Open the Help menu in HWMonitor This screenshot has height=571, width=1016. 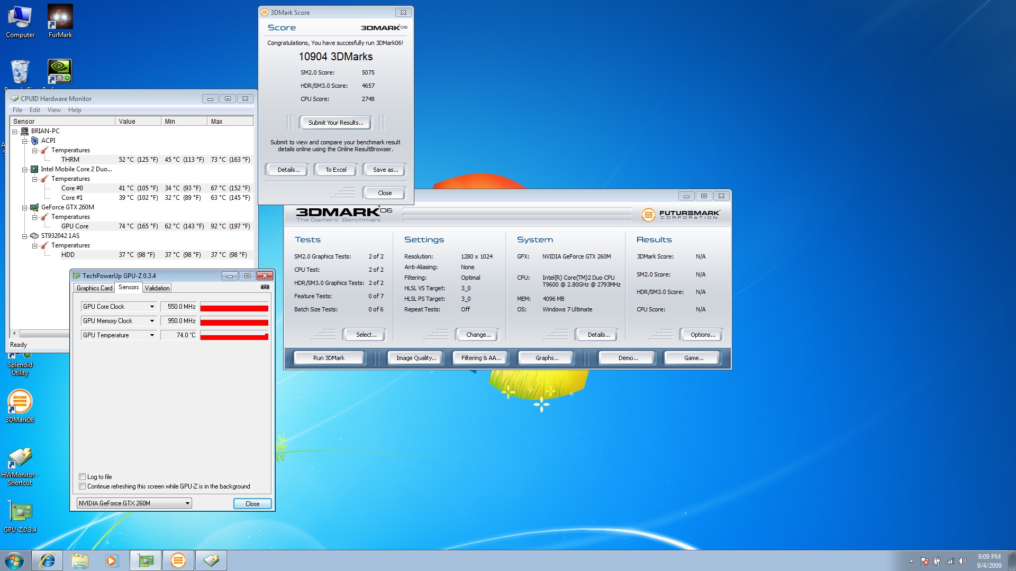click(x=75, y=110)
